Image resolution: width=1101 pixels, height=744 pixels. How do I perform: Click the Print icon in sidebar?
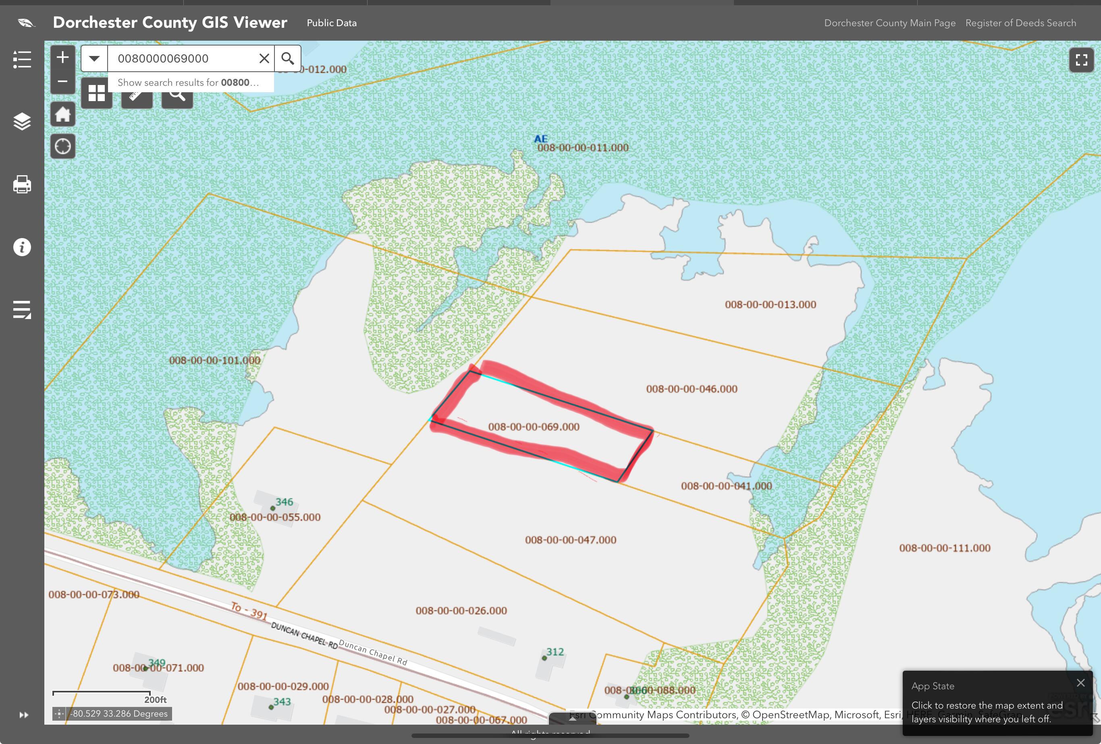tap(22, 184)
